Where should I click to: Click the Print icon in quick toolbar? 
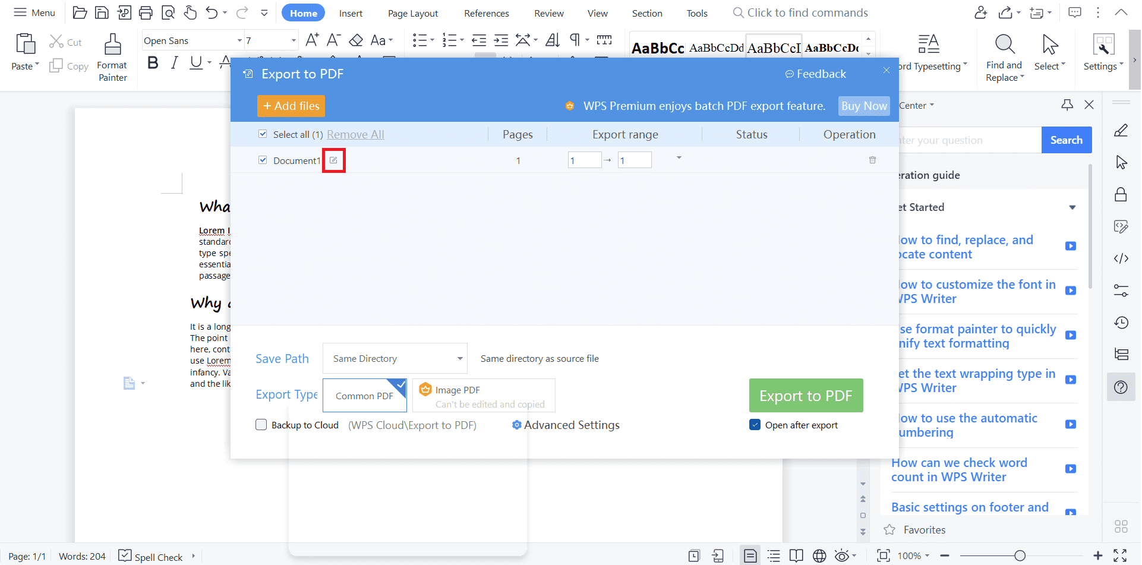coord(146,12)
